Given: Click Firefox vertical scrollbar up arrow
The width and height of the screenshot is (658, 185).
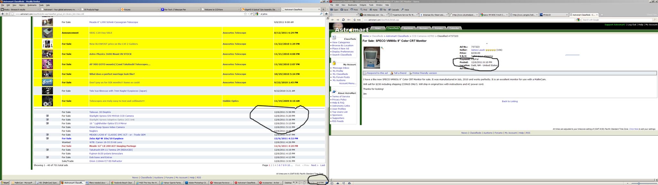Looking at the screenshot, I should pyautogui.click(x=327, y=18).
